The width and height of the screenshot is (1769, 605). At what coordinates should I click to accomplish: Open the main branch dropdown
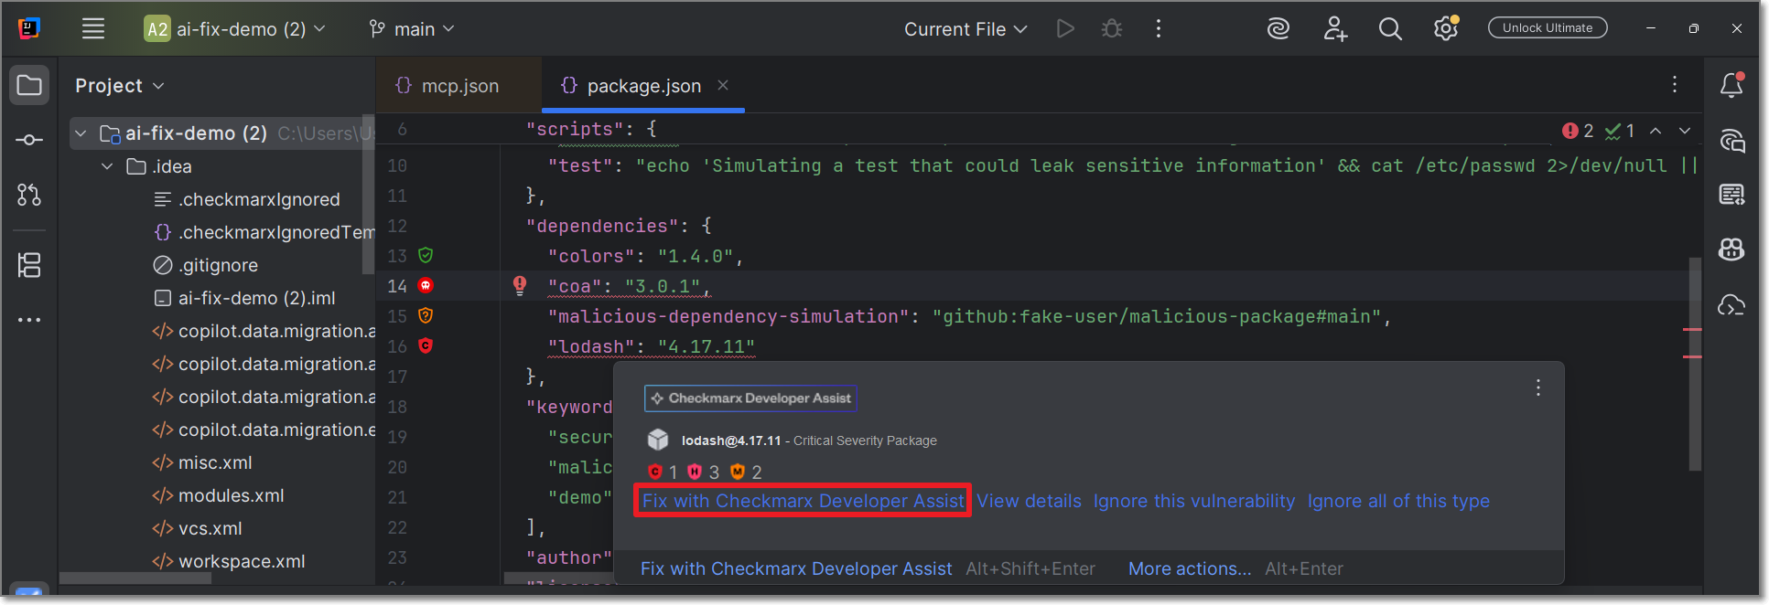(x=411, y=29)
